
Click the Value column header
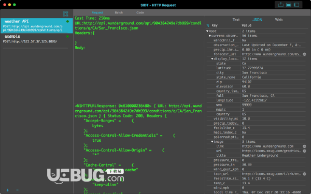coord(247,25)
